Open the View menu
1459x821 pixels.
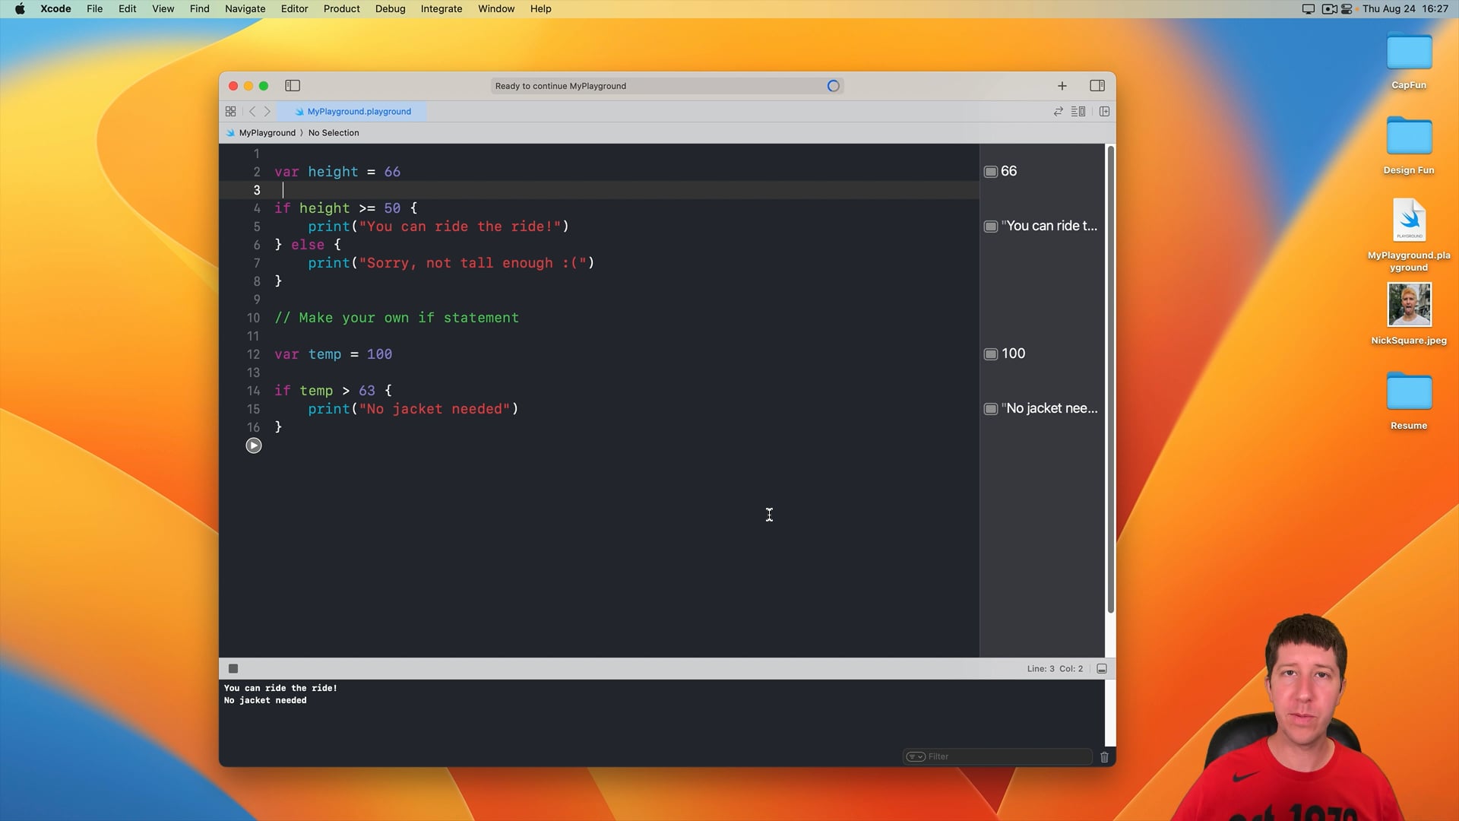[x=163, y=9]
